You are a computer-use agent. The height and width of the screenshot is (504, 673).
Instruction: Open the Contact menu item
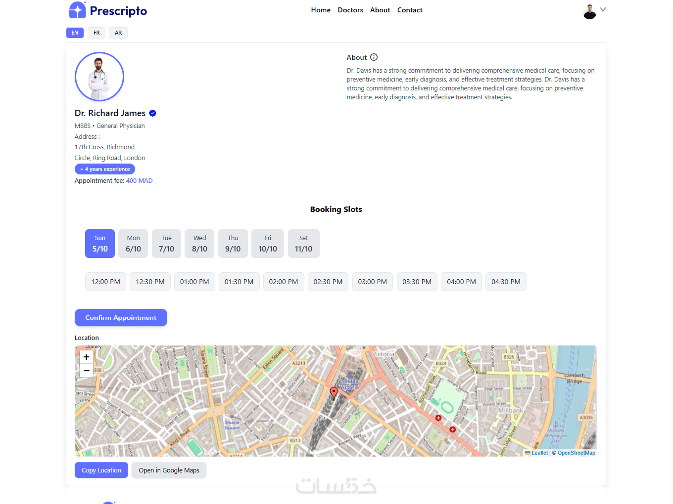click(410, 10)
